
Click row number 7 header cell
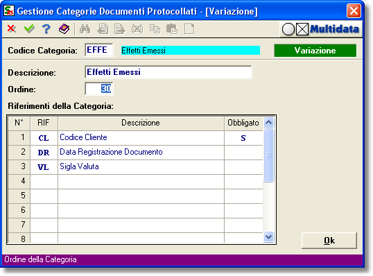pyautogui.click(x=19, y=225)
